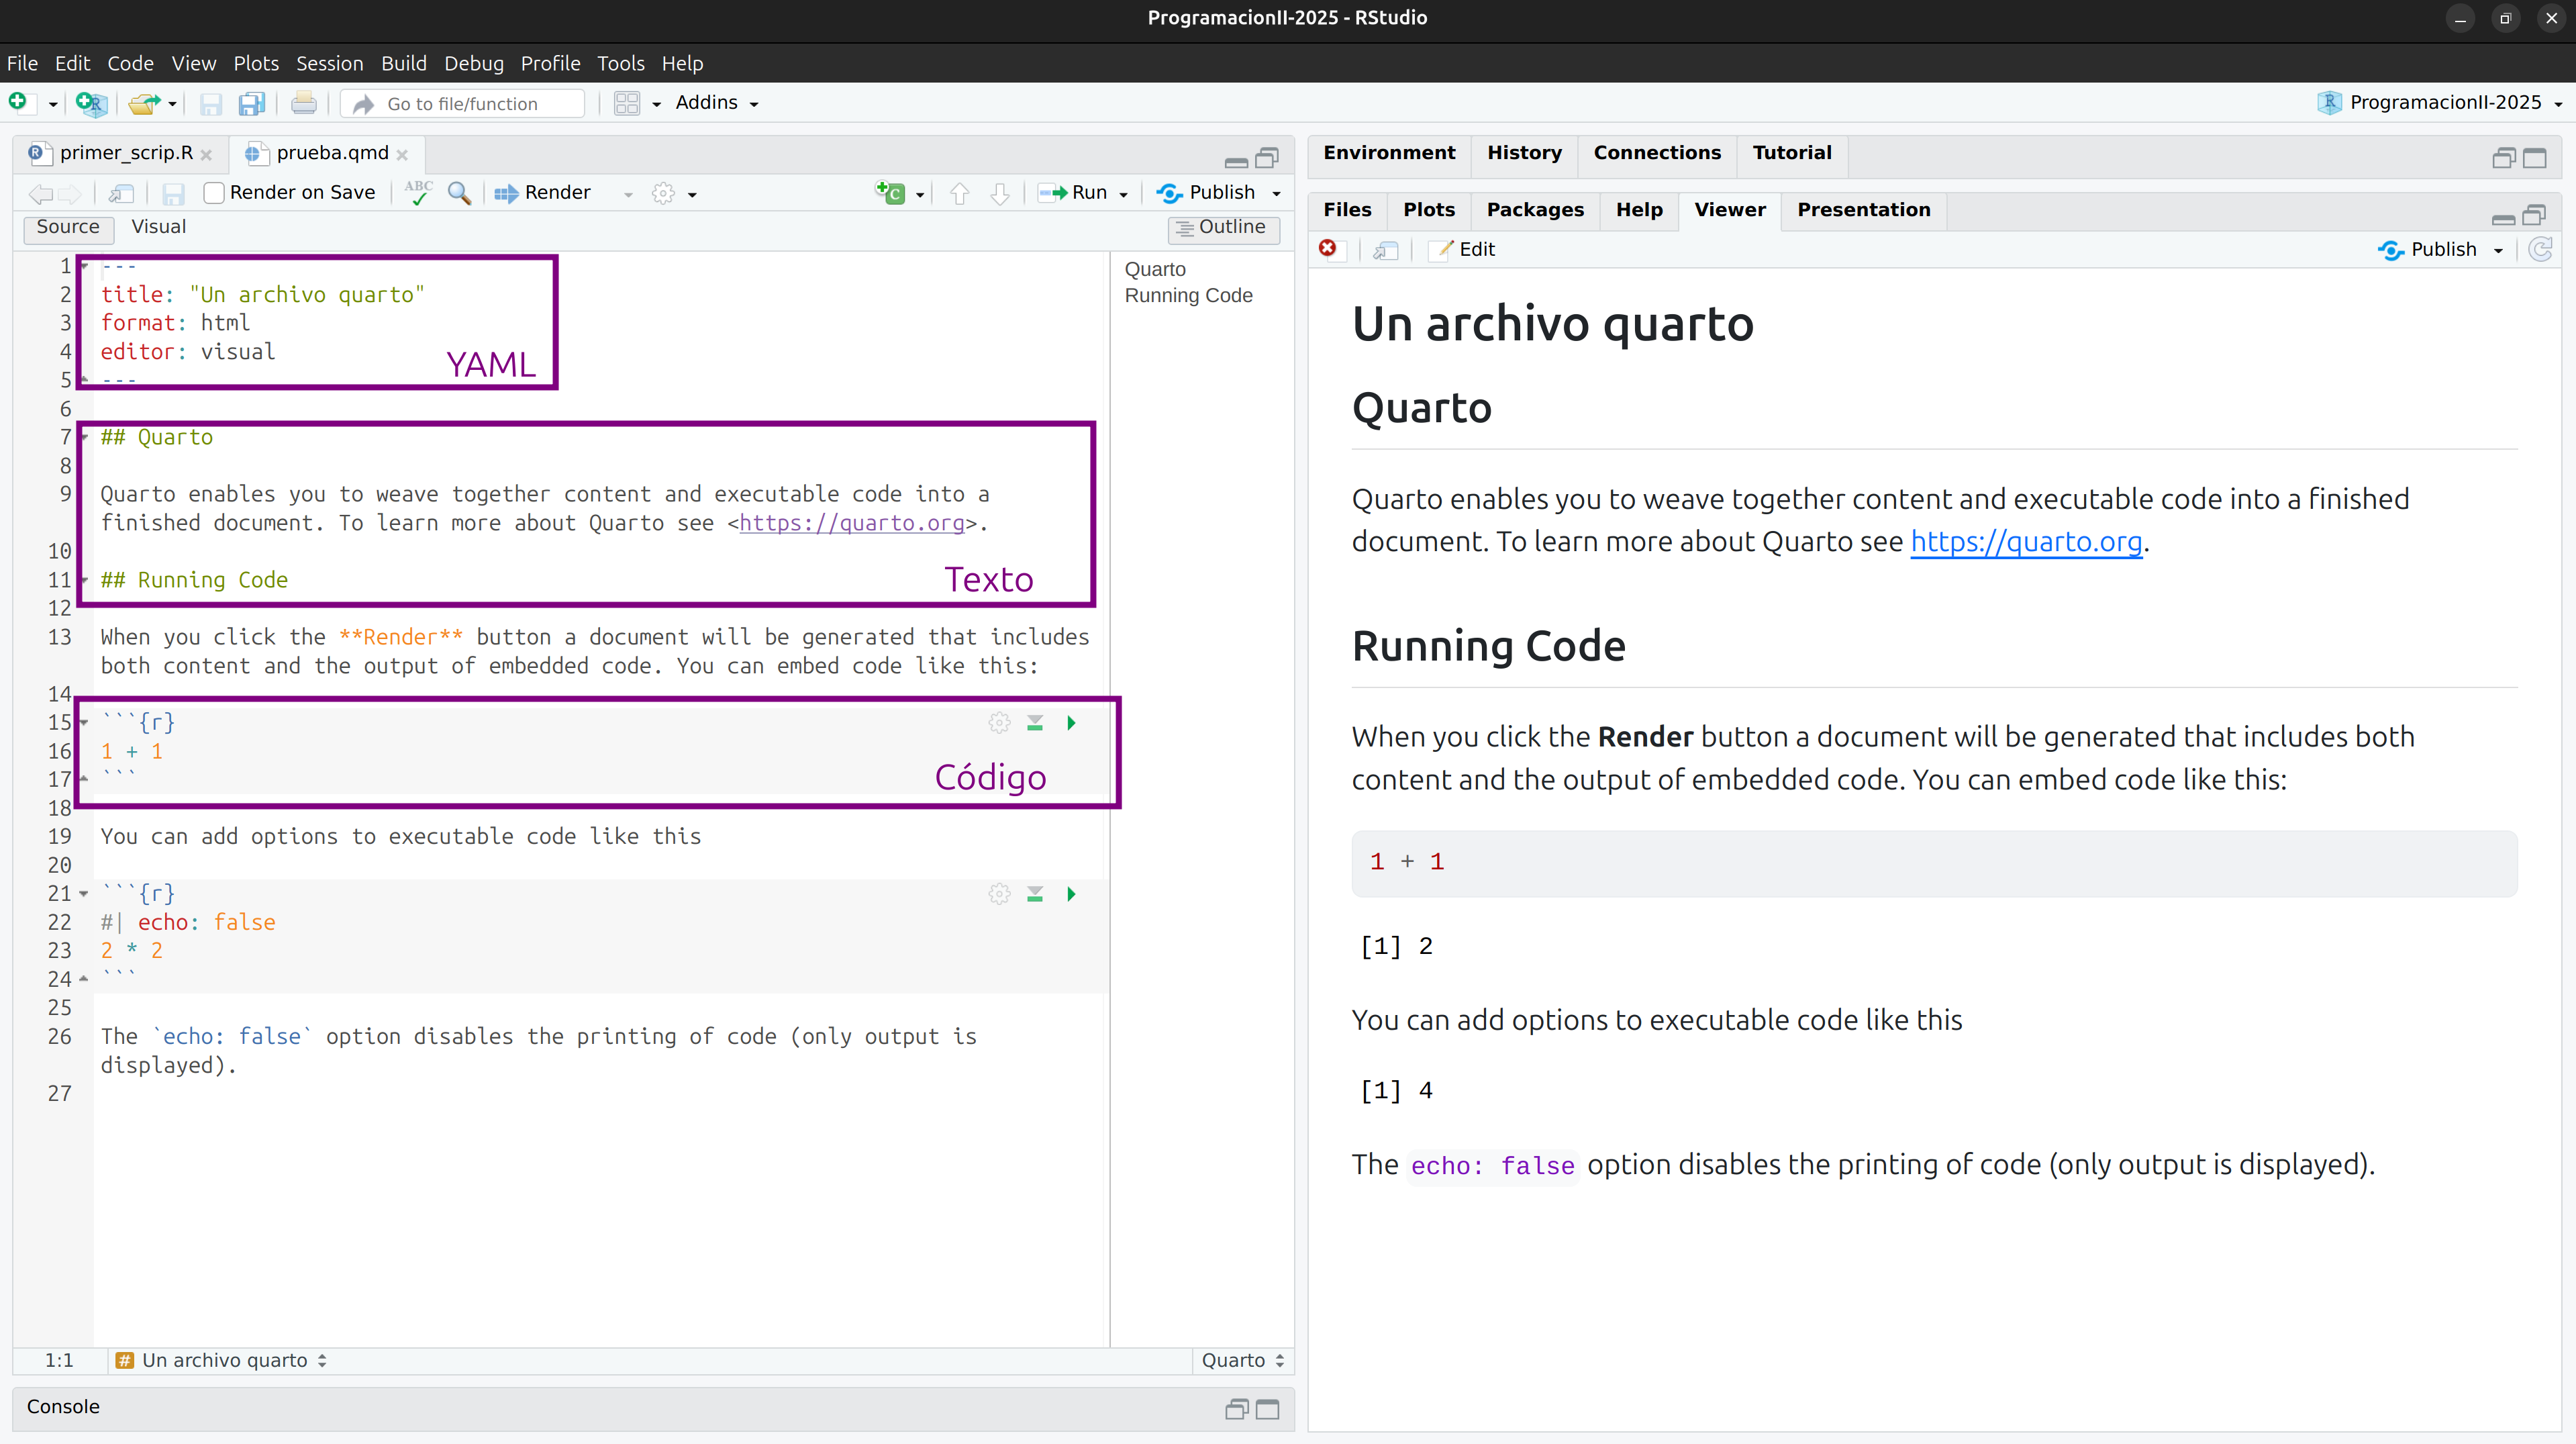Open the Session menu

[329, 63]
